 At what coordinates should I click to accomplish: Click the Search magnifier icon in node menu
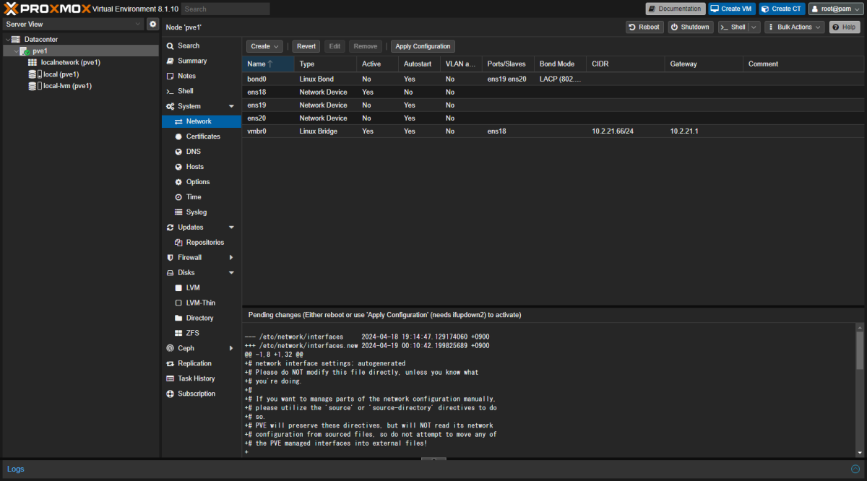(x=171, y=45)
